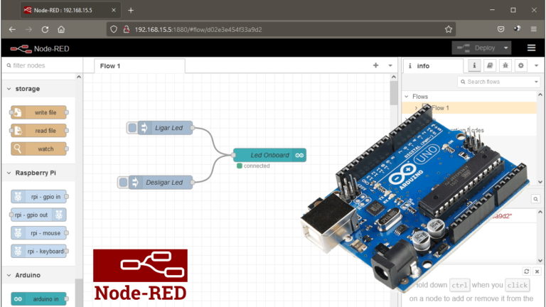Open the Node-RED hamburger main menu
546x307 pixels.
[x=531, y=48]
